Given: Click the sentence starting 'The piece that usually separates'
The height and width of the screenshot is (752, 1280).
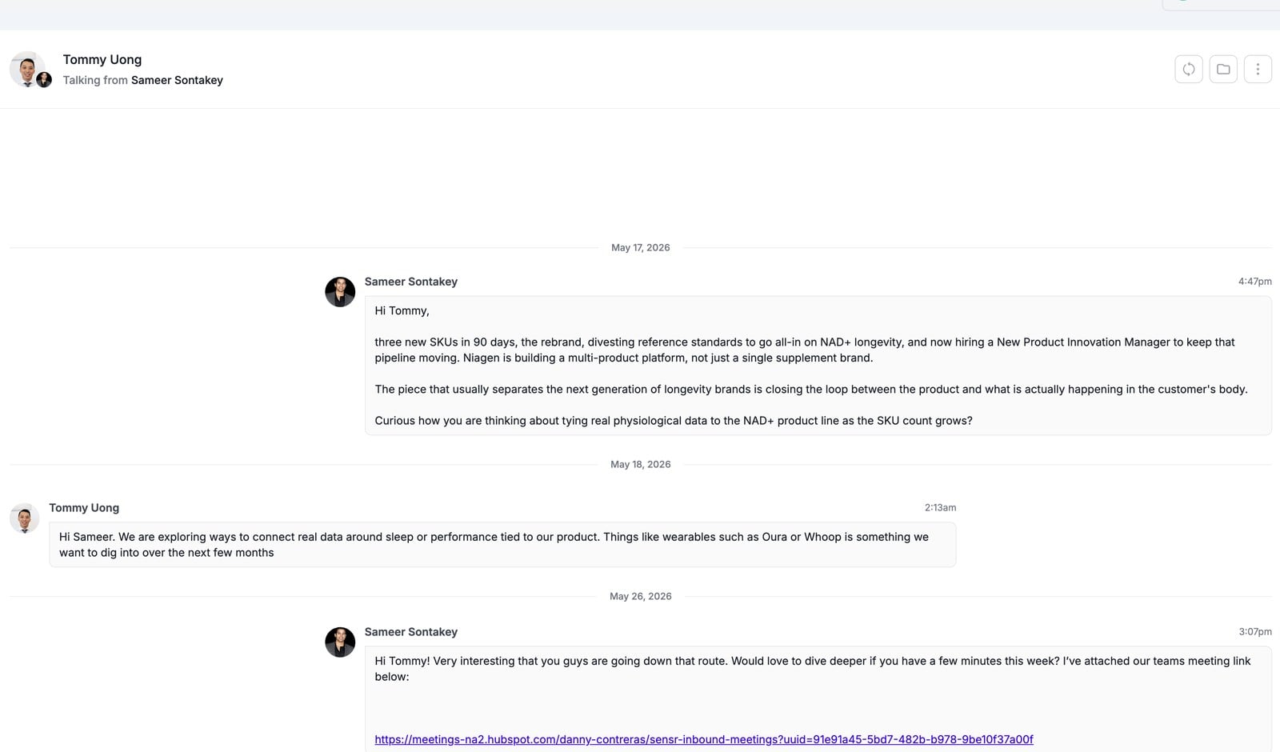Looking at the screenshot, I should pos(811,389).
